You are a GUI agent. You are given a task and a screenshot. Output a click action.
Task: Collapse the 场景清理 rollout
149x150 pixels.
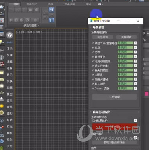coord(98,27)
